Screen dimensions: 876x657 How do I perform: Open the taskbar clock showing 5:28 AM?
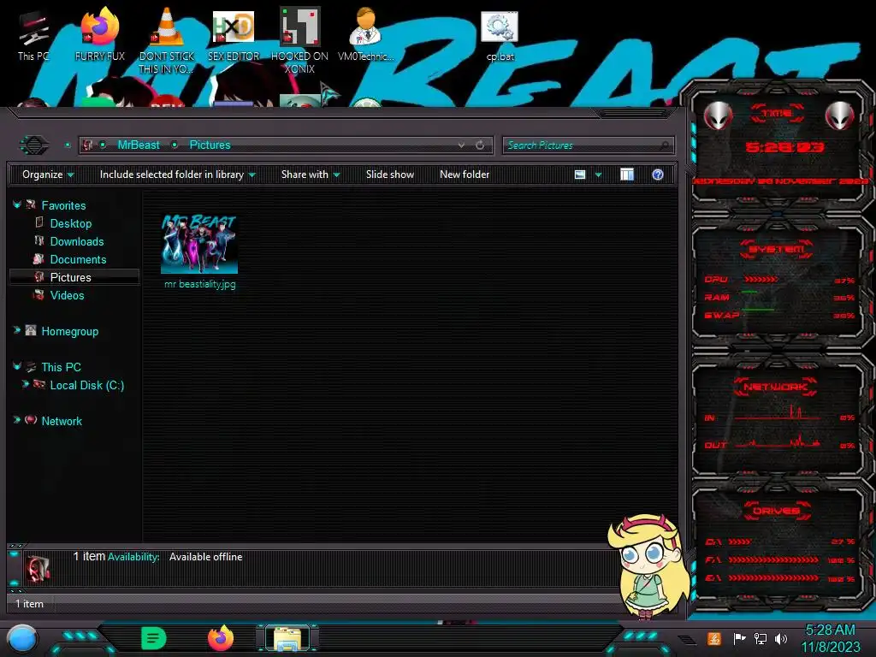point(831,638)
